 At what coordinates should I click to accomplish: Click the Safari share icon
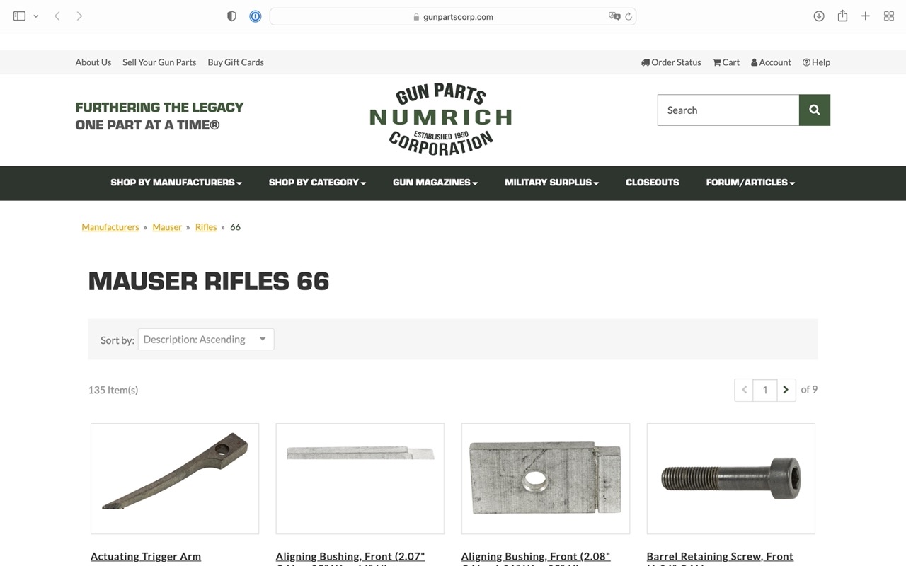point(842,16)
